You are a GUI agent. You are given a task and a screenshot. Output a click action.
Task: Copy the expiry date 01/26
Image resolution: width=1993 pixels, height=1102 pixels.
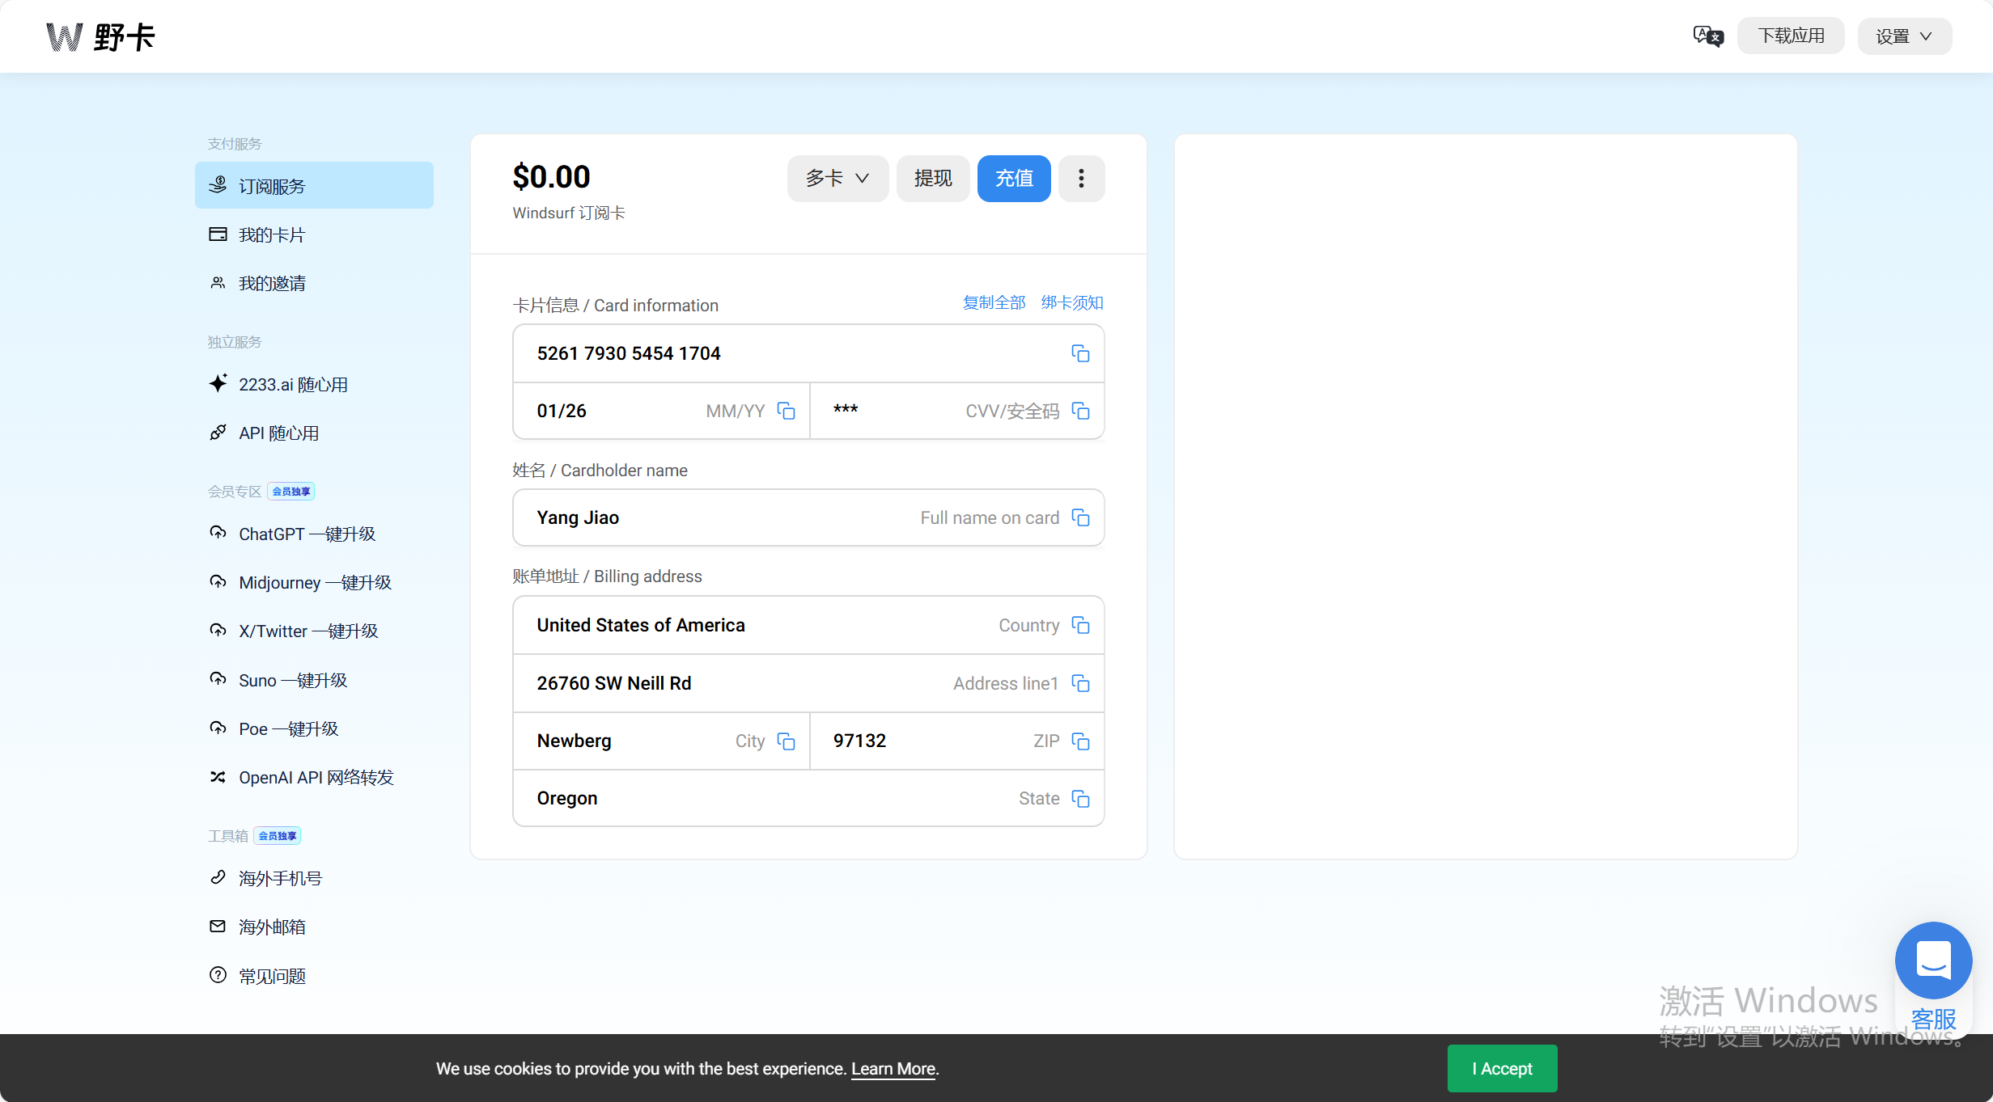[786, 411]
